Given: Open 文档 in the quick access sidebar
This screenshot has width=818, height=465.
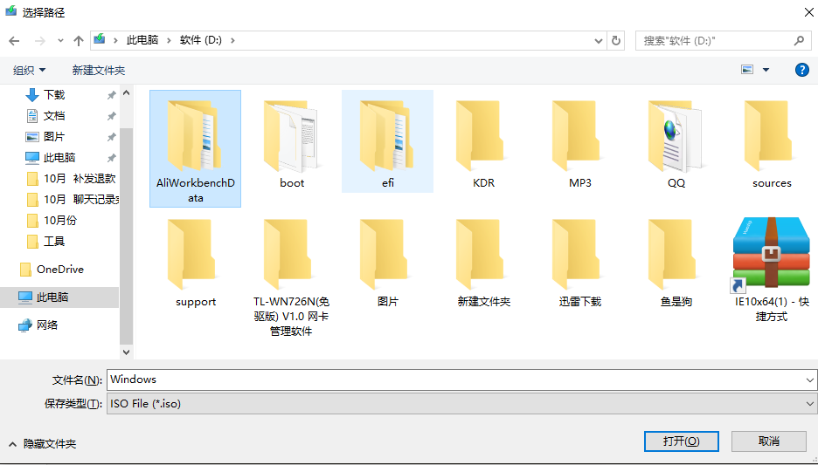Looking at the screenshot, I should [54, 116].
